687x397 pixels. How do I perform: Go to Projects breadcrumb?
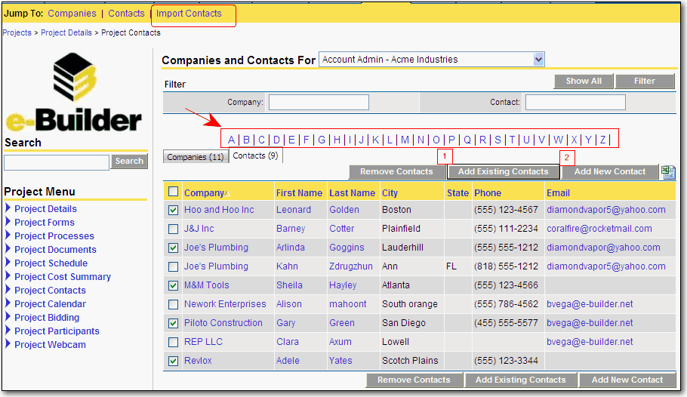pos(17,32)
